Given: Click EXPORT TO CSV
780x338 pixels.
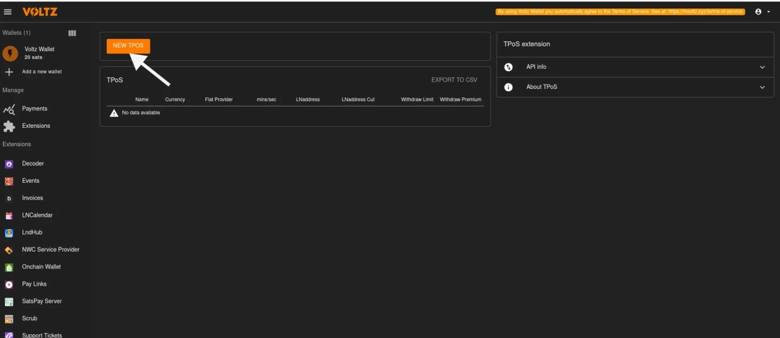Looking at the screenshot, I should [454, 80].
